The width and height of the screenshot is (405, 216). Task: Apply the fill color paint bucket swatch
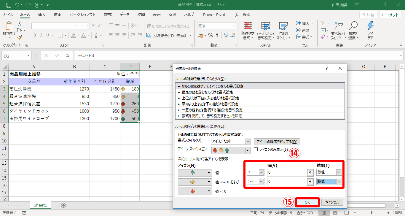click(x=73, y=35)
